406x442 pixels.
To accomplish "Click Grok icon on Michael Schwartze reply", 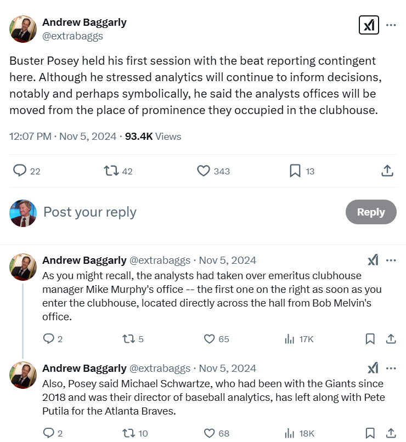I will pyautogui.click(x=373, y=368).
